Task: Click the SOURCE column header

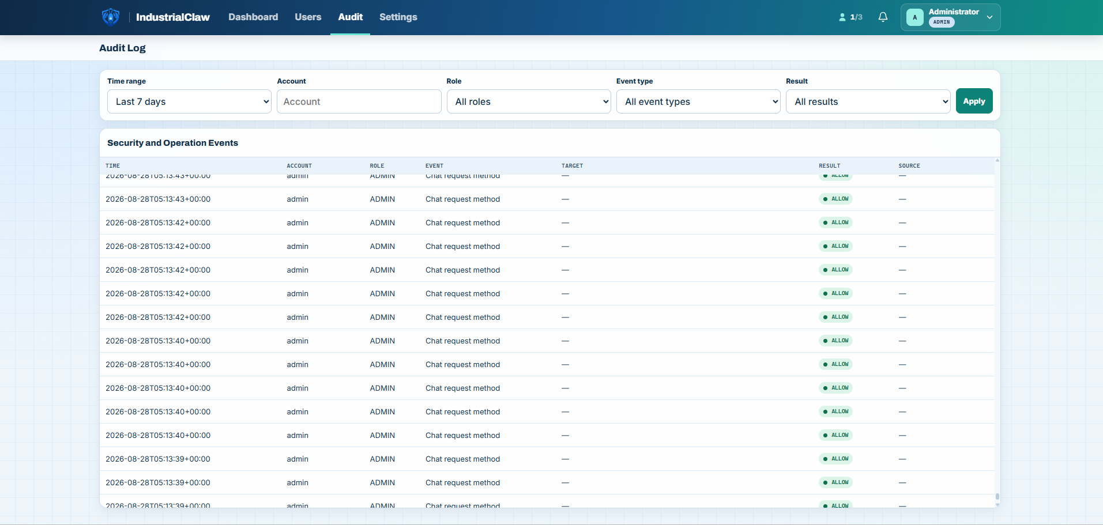Action: [909, 166]
